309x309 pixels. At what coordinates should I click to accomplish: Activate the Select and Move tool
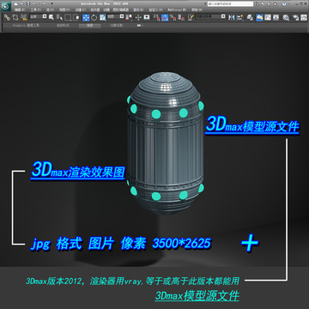pyautogui.click(x=86, y=17)
